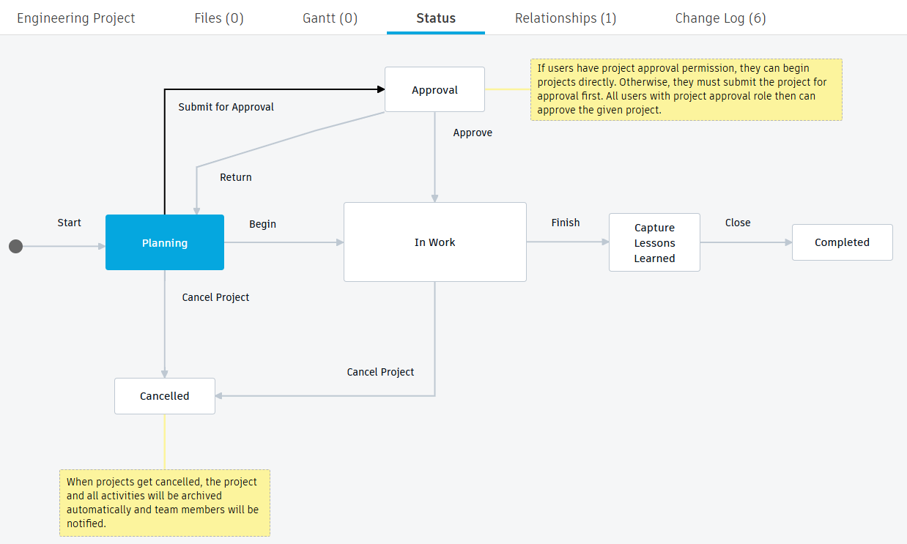Click the Submit for Approval transition label
The height and width of the screenshot is (544, 907).
(x=226, y=107)
